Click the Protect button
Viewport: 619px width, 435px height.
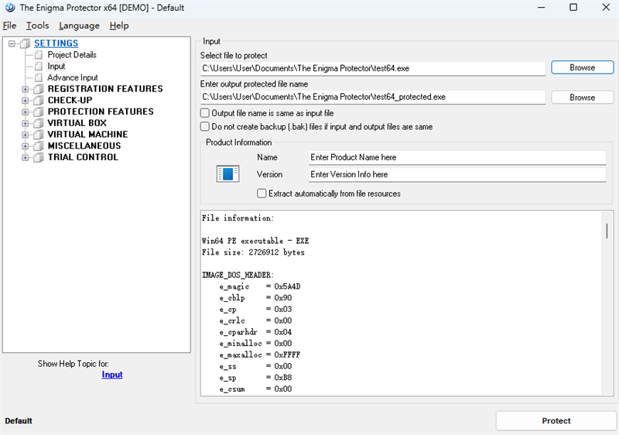click(556, 421)
